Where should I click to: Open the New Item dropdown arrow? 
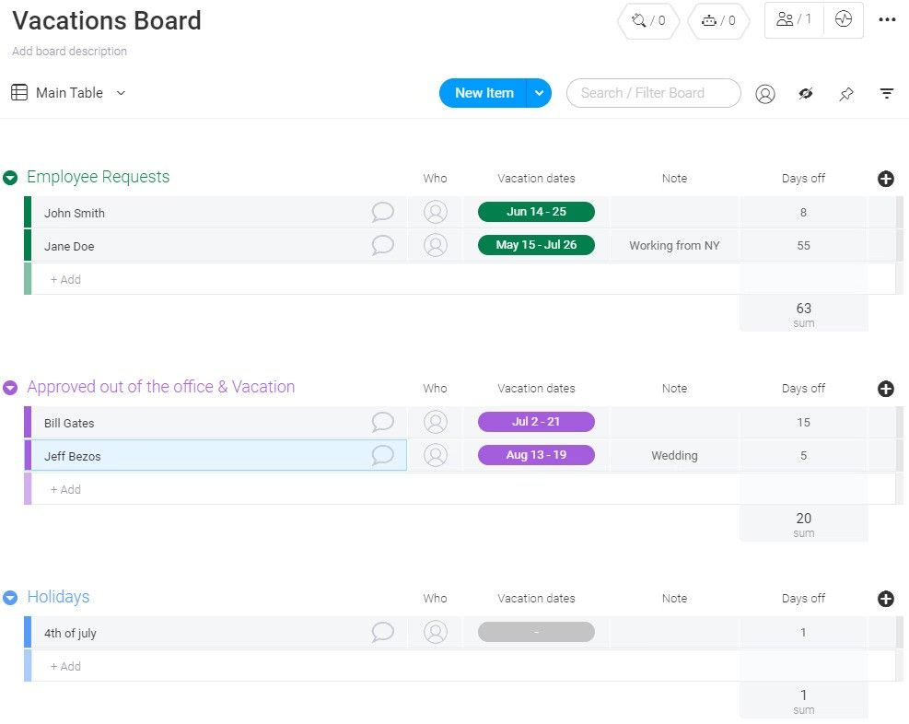[x=538, y=93]
